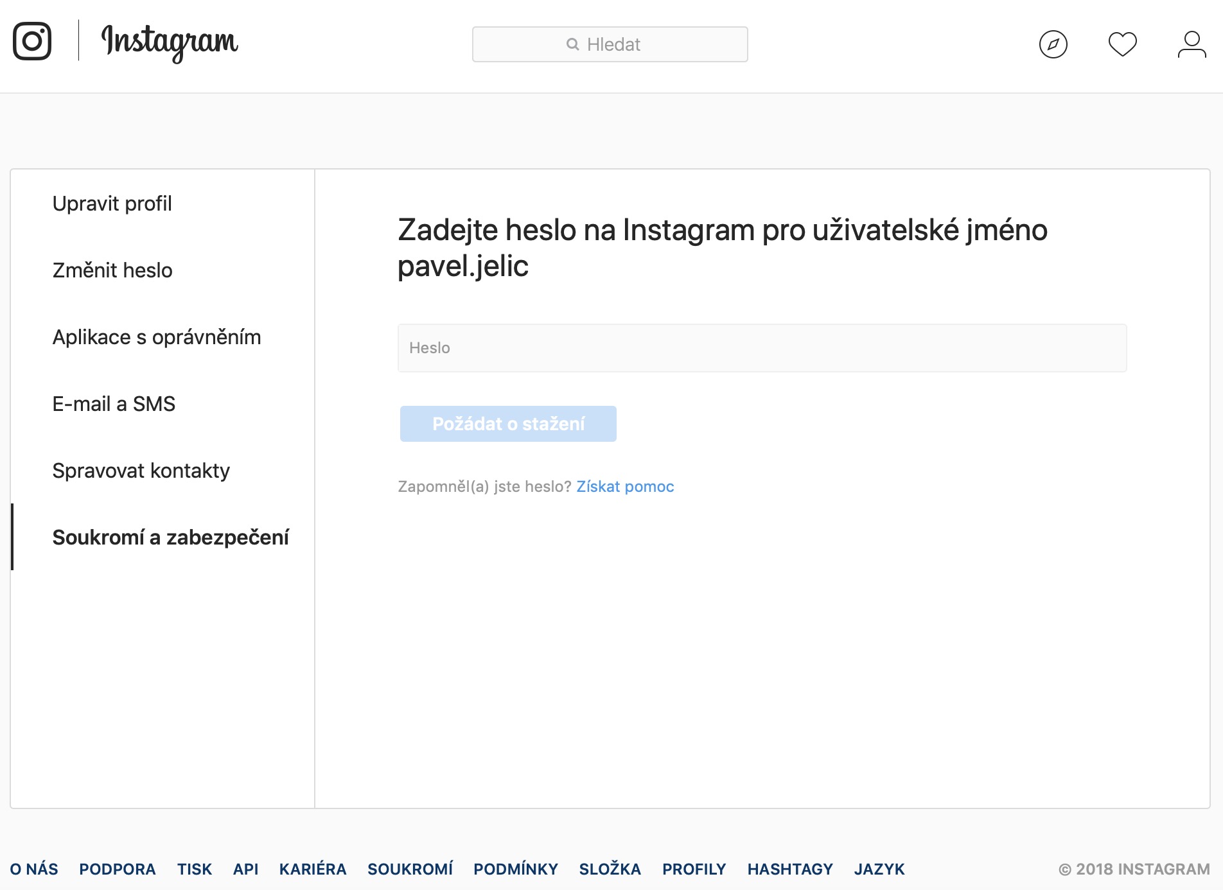
Task: Follow the Získat pomoc link
Action: (625, 487)
